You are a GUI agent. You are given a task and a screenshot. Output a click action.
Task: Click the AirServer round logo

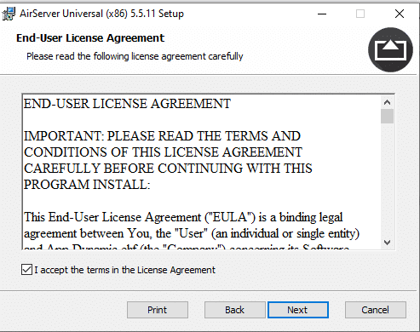(390, 49)
